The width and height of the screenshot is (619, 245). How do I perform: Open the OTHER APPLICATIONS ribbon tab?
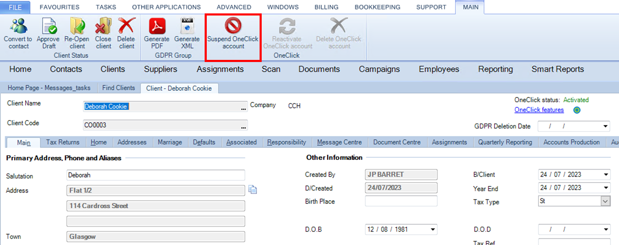tap(166, 7)
